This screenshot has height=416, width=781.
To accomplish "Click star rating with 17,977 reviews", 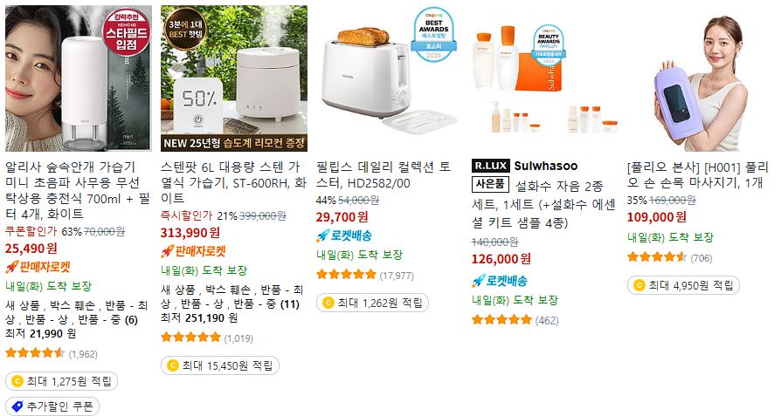I will (x=346, y=274).
